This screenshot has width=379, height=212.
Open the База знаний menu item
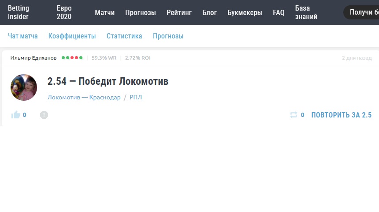coord(306,12)
